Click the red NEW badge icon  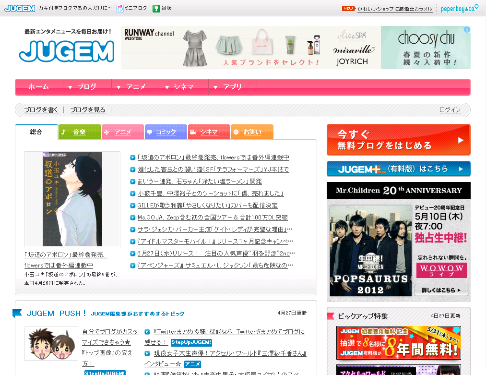click(348, 8)
